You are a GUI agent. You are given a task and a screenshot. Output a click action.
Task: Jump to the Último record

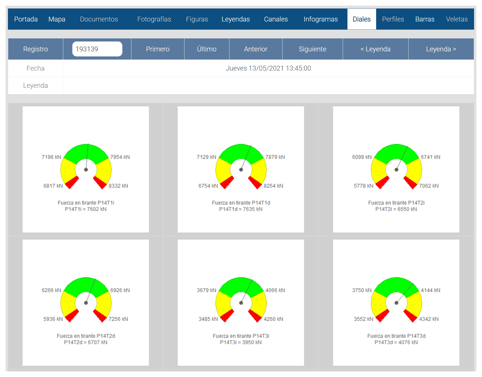207,49
